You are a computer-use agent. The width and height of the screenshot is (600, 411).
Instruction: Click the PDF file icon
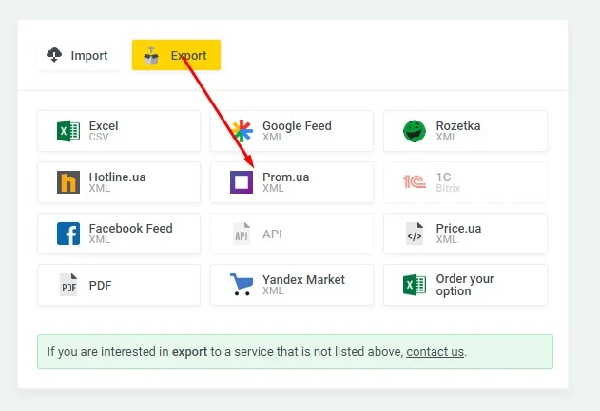(x=68, y=285)
